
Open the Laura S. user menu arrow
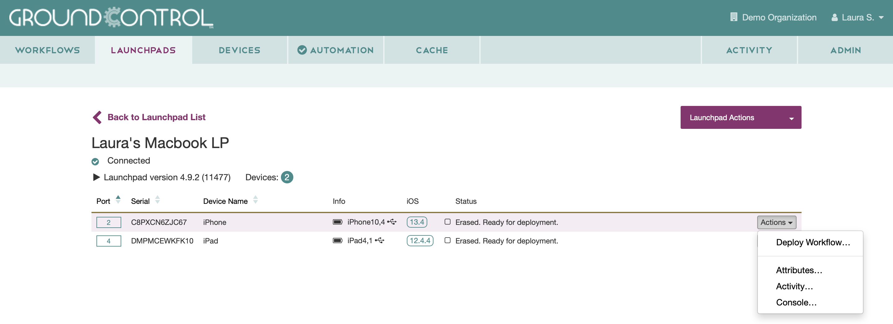click(881, 17)
